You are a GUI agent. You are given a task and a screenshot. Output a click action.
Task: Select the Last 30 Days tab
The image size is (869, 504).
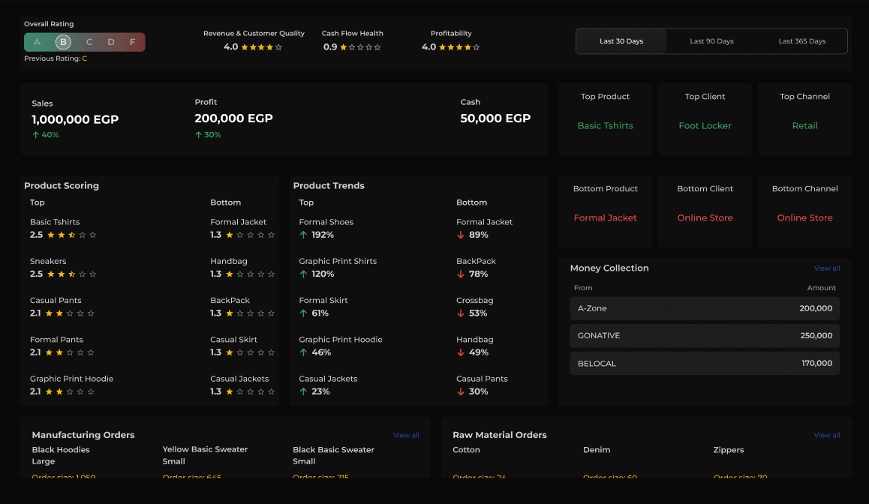click(x=621, y=41)
